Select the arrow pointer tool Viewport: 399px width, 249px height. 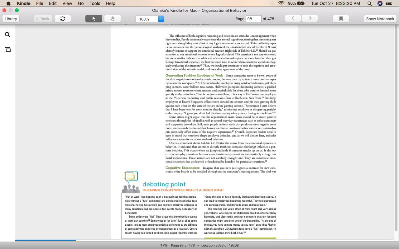[x=94, y=19]
